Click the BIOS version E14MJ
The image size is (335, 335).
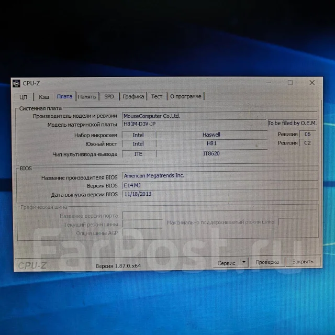pyautogui.click(x=220, y=185)
